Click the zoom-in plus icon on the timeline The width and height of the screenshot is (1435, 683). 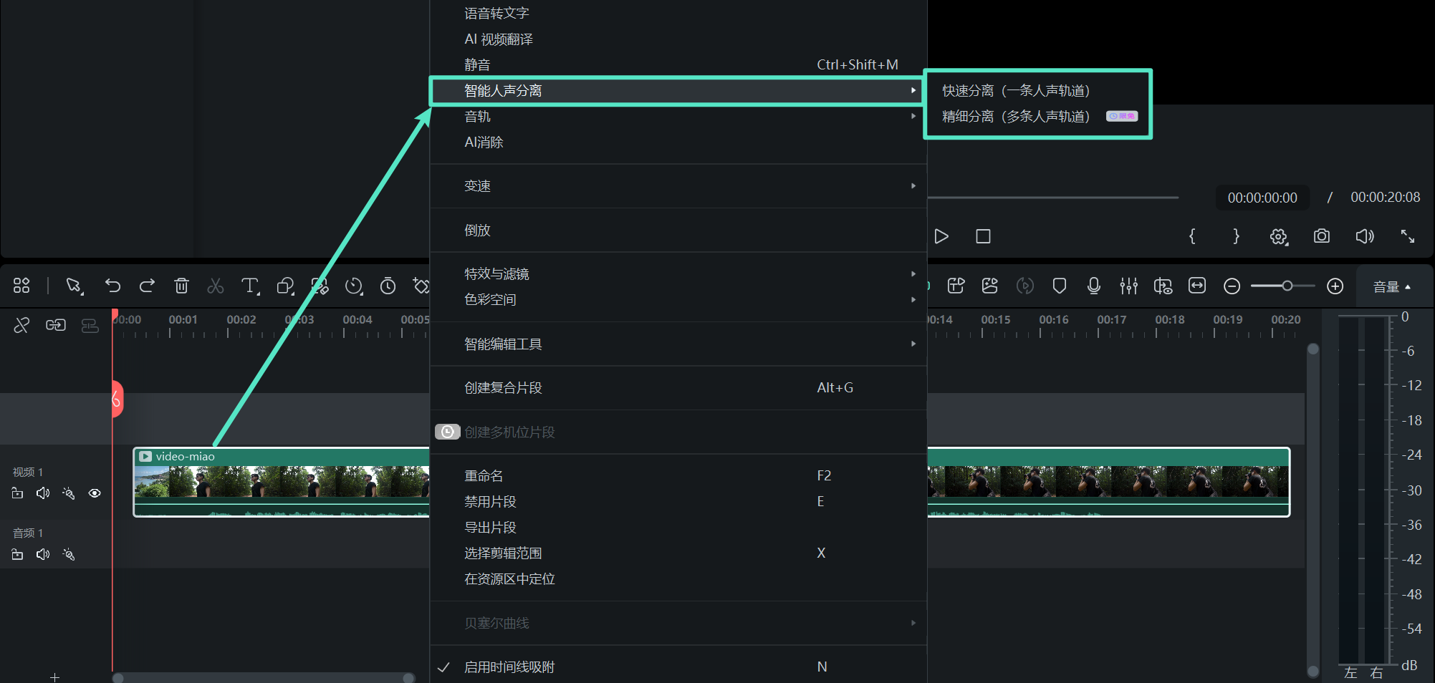tap(1335, 286)
